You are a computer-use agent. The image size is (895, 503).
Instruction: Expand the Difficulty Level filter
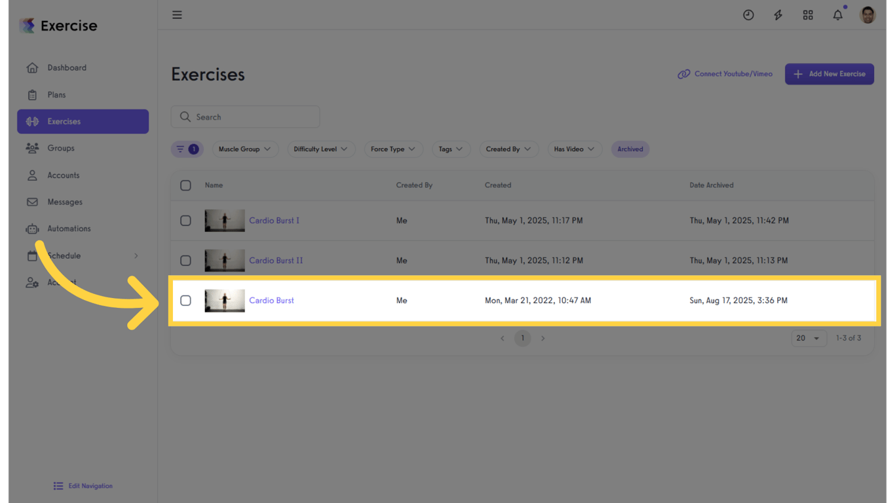click(x=321, y=149)
